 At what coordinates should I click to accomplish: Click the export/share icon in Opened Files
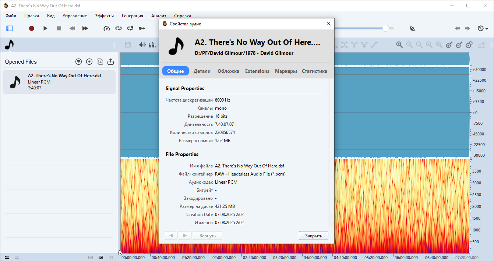click(110, 62)
